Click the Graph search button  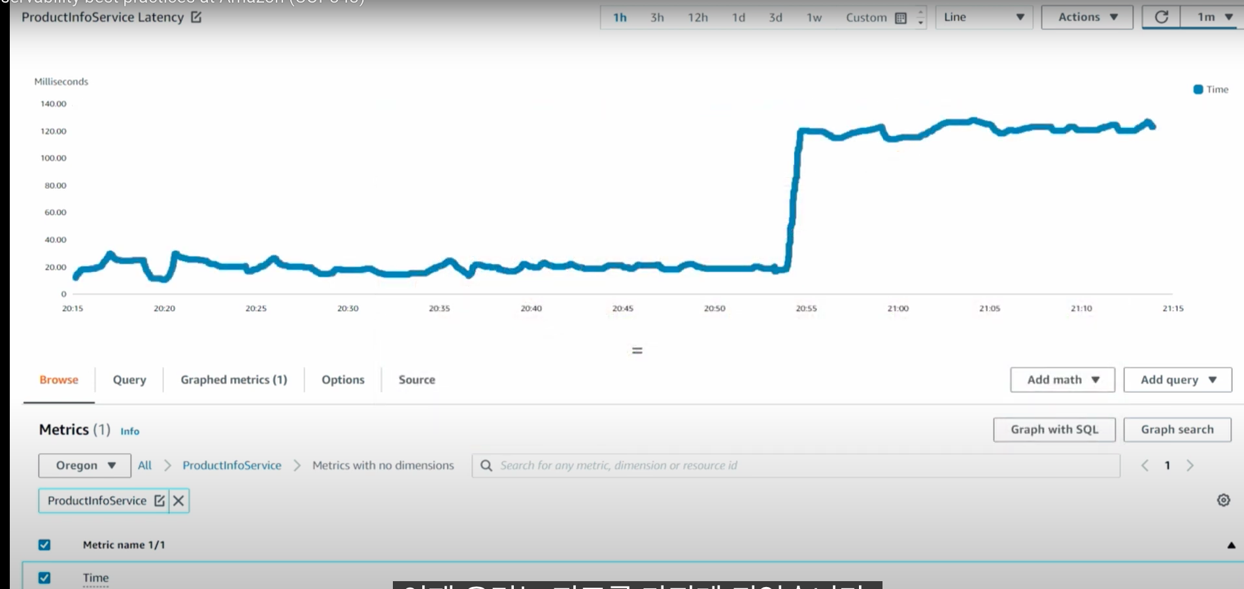click(x=1177, y=429)
